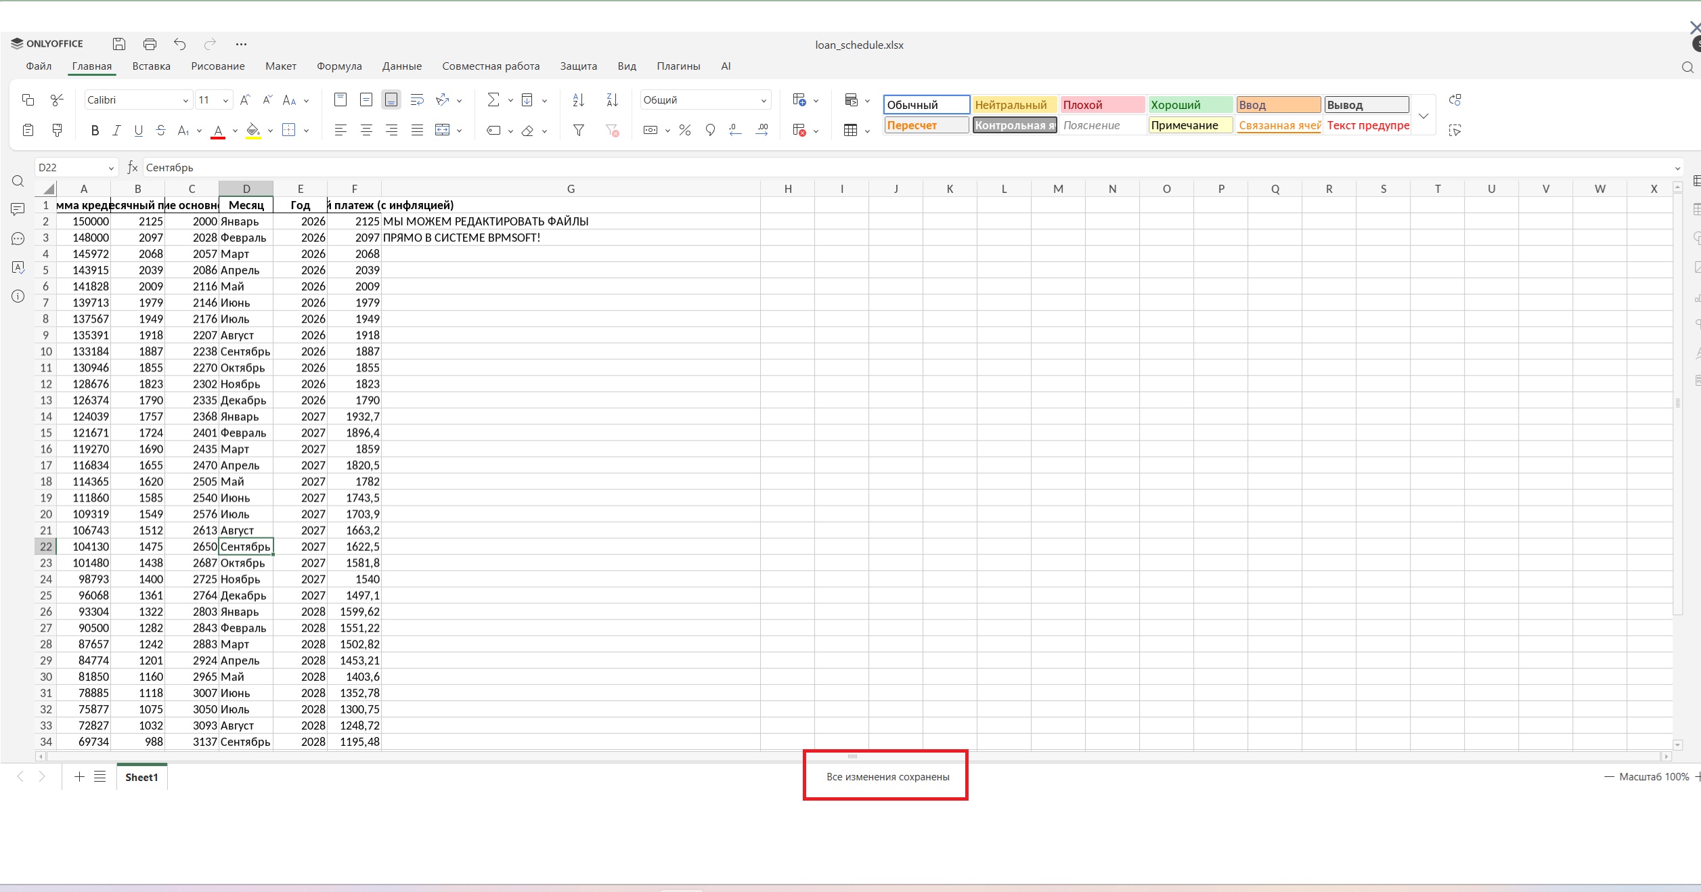Toggle bold formatting
1701x892 pixels.
click(x=95, y=130)
